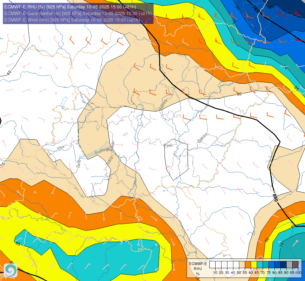The height and width of the screenshot is (281, 305).
Task: Pick the cyan 65–70 legend swatch
Action: 260,264
